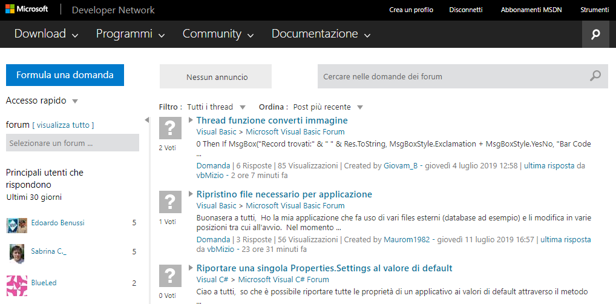Click ultima risposta link in first thread
Image resolution: width=616 pixels, height=304 pixels.
click(x=549, y=165)
